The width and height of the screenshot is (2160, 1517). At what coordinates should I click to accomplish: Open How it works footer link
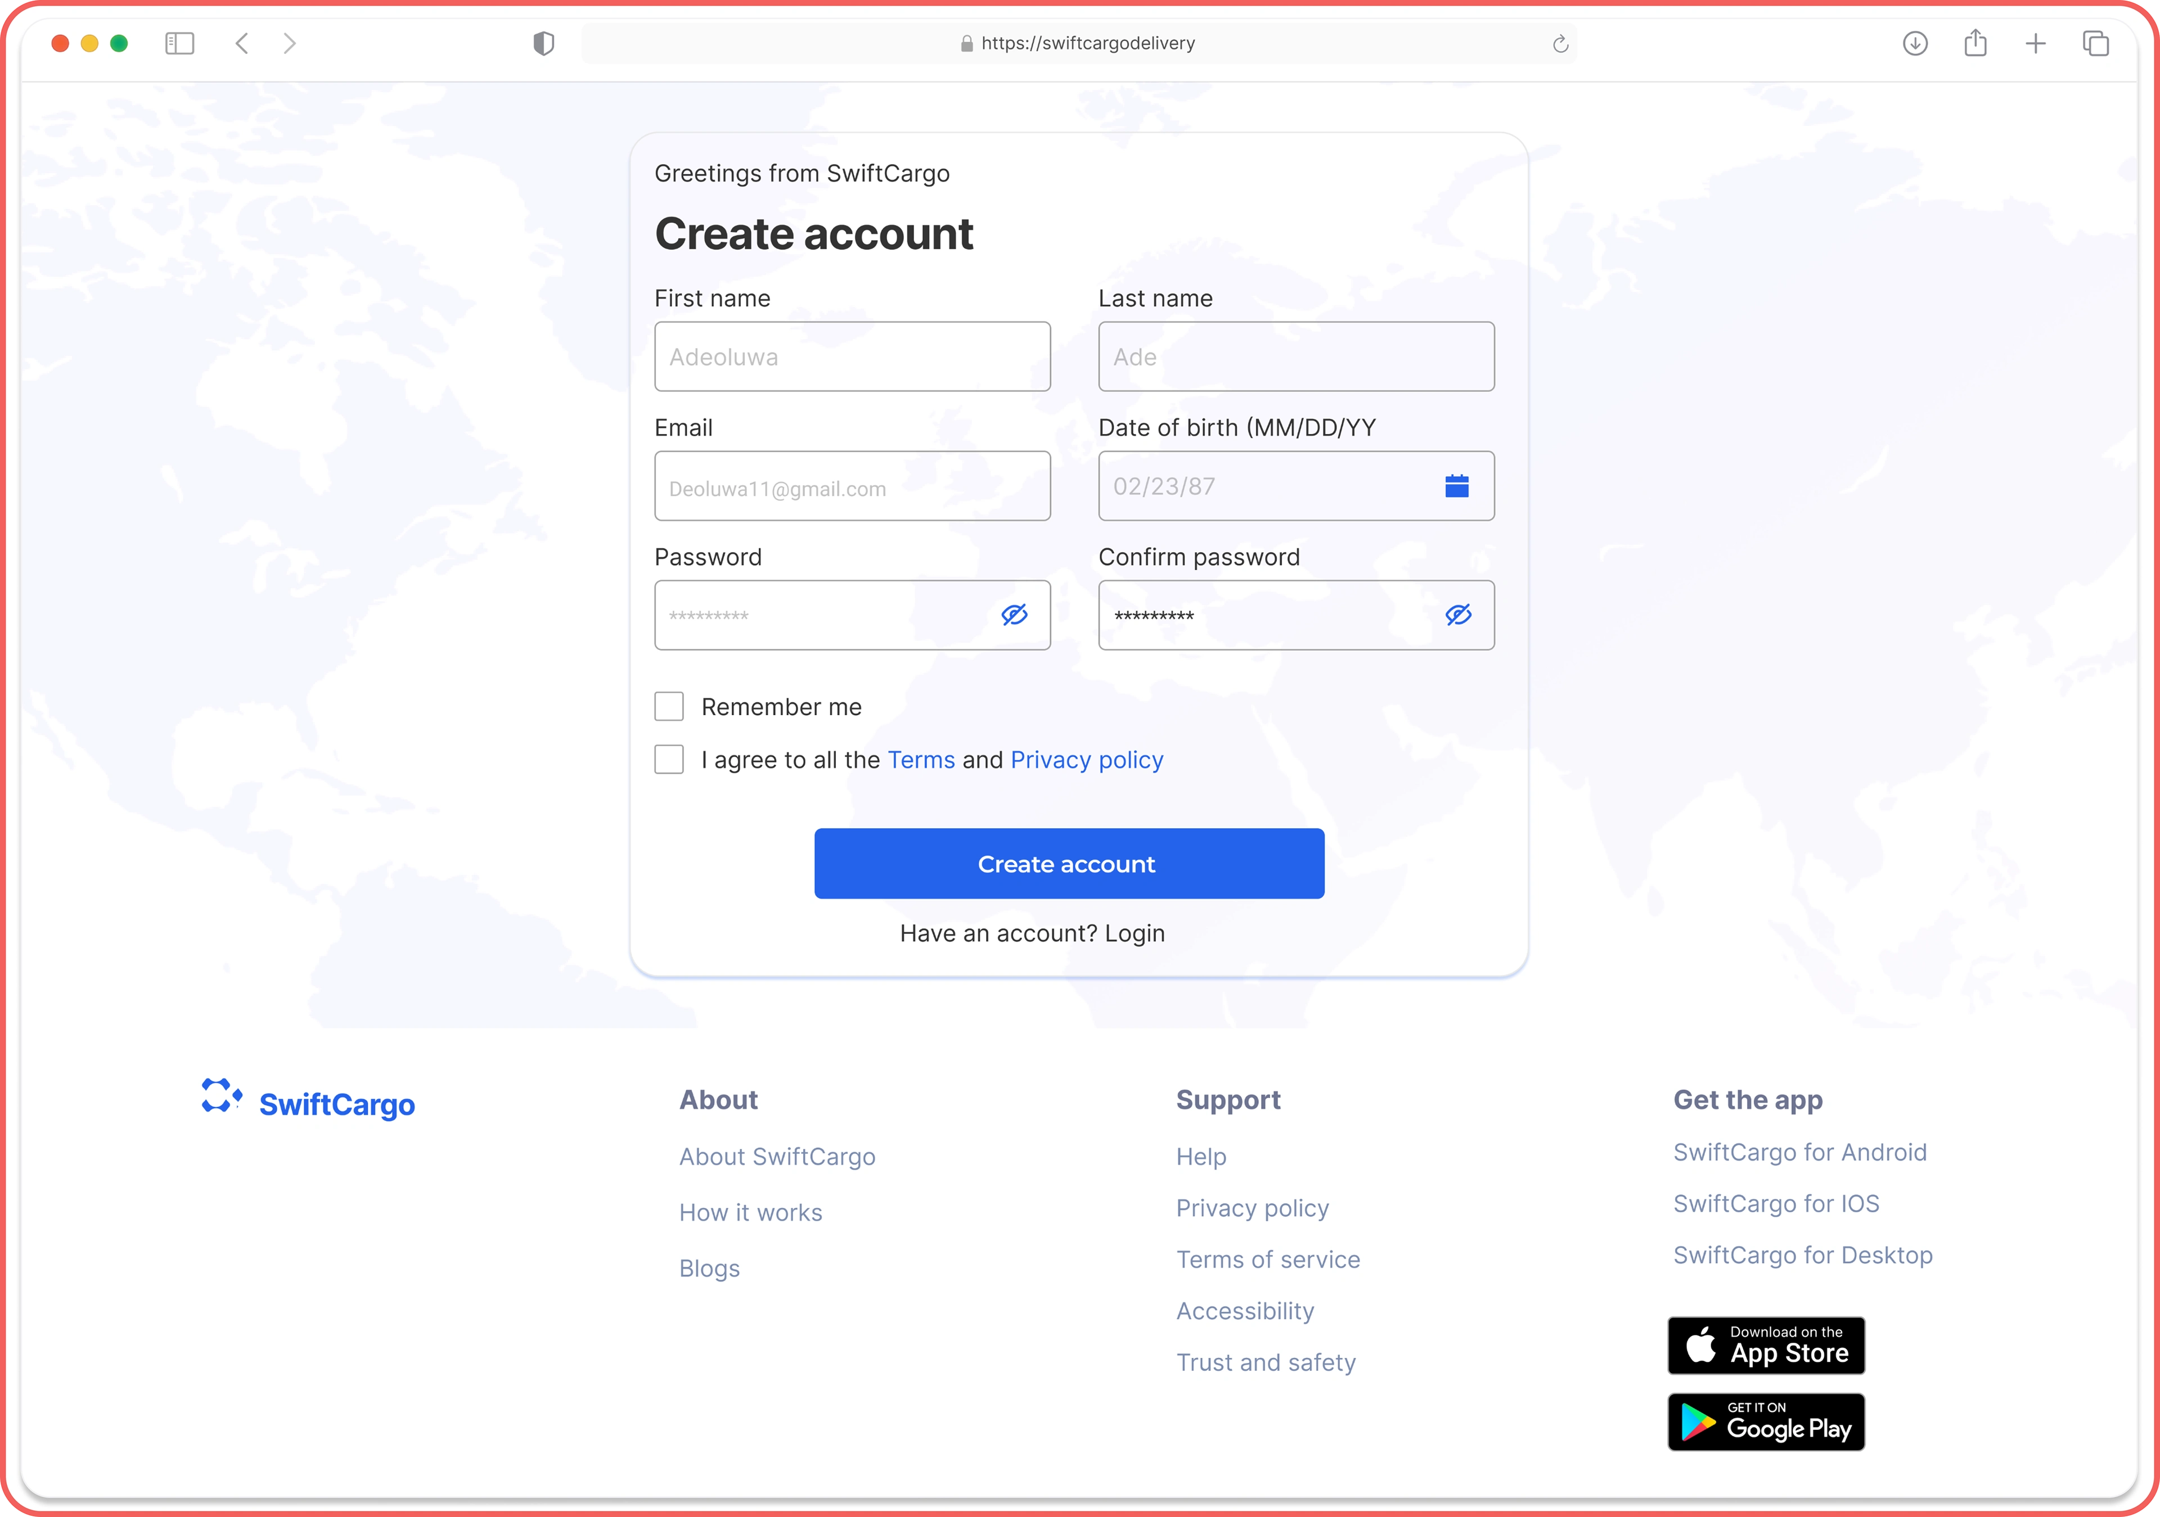(x=750, y=1212)
